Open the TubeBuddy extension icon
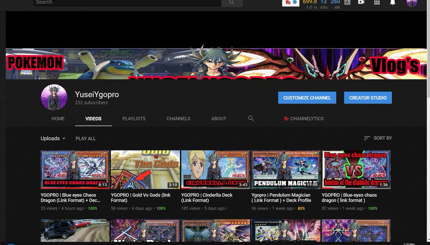Viewport: 430px width, 245px height. (290, 3)
